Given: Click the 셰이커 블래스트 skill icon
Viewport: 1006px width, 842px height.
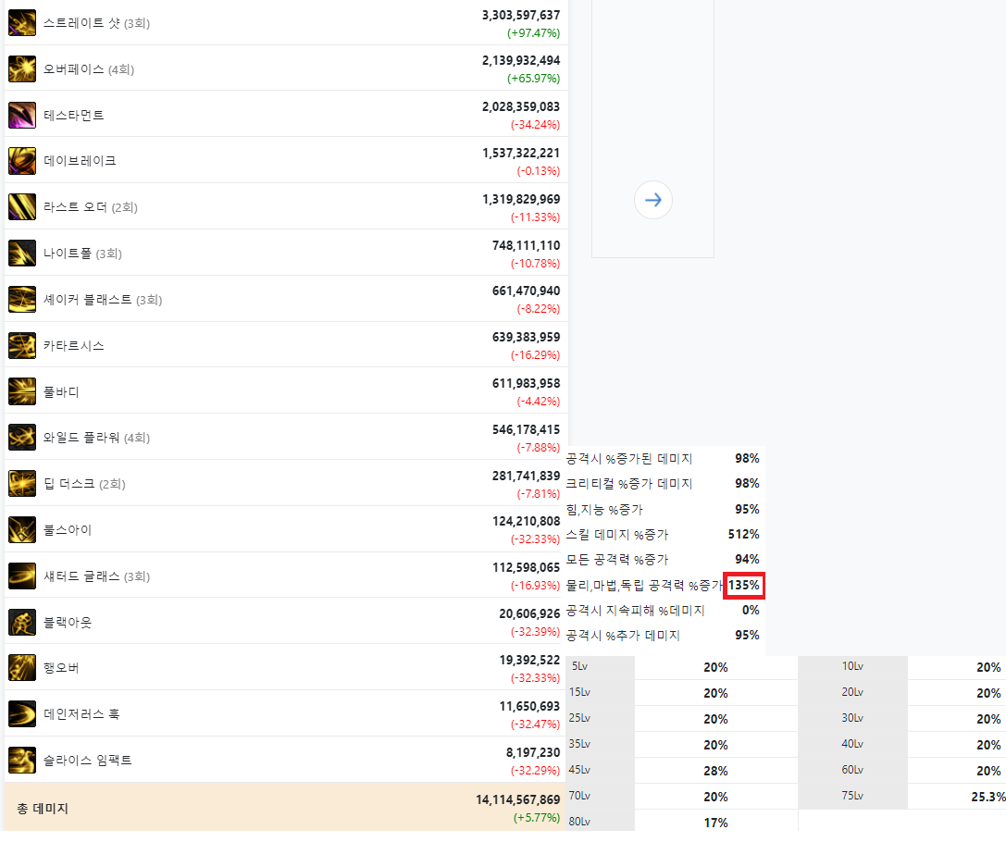Looking at the screenshot, I should [x=22, y=300].
